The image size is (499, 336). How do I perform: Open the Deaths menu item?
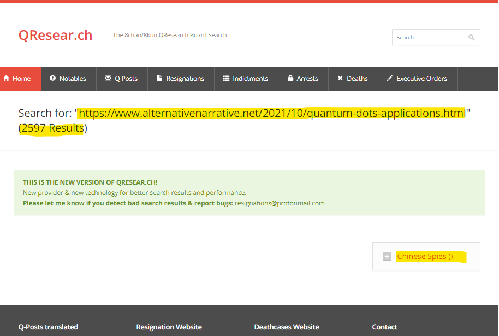(x=353, y=79)
